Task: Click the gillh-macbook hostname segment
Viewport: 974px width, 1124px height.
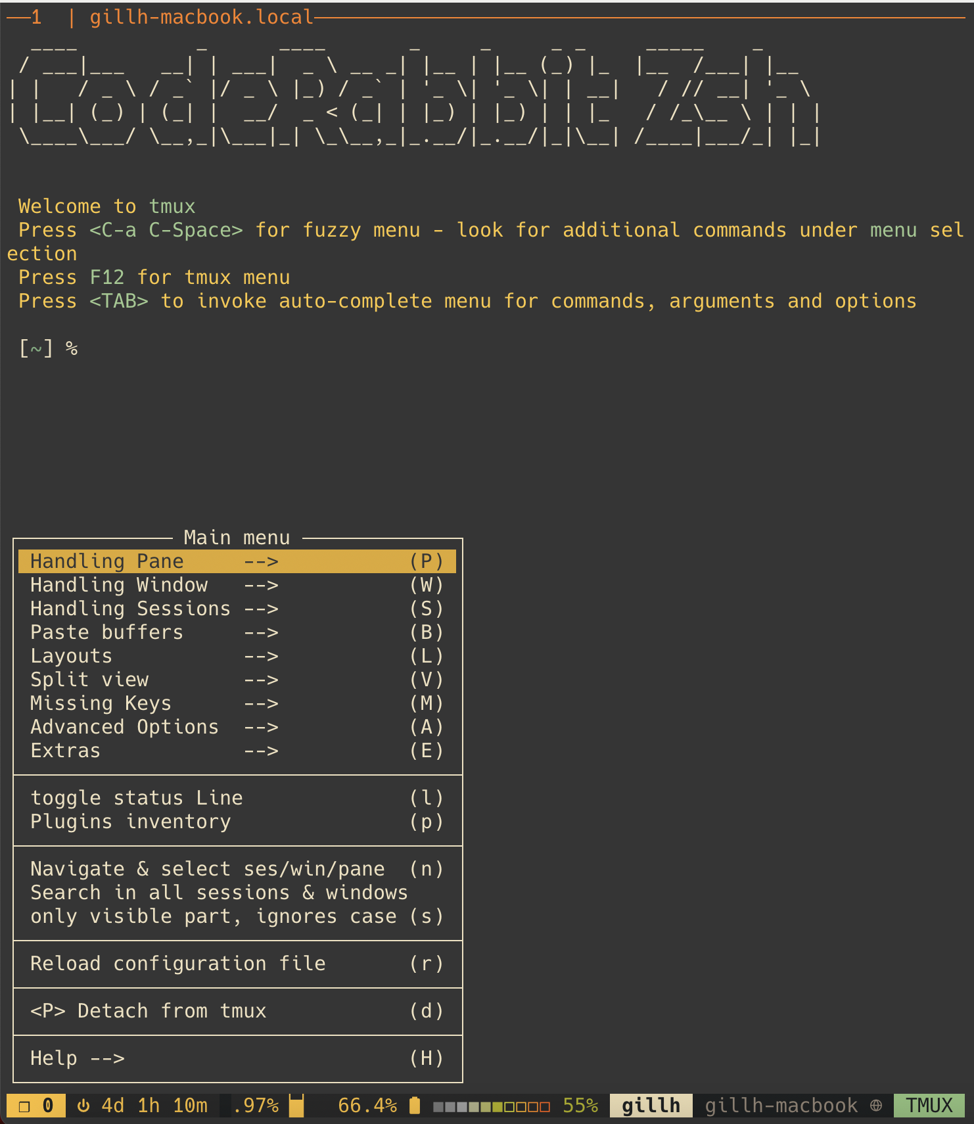Action: click(781, 1106)
